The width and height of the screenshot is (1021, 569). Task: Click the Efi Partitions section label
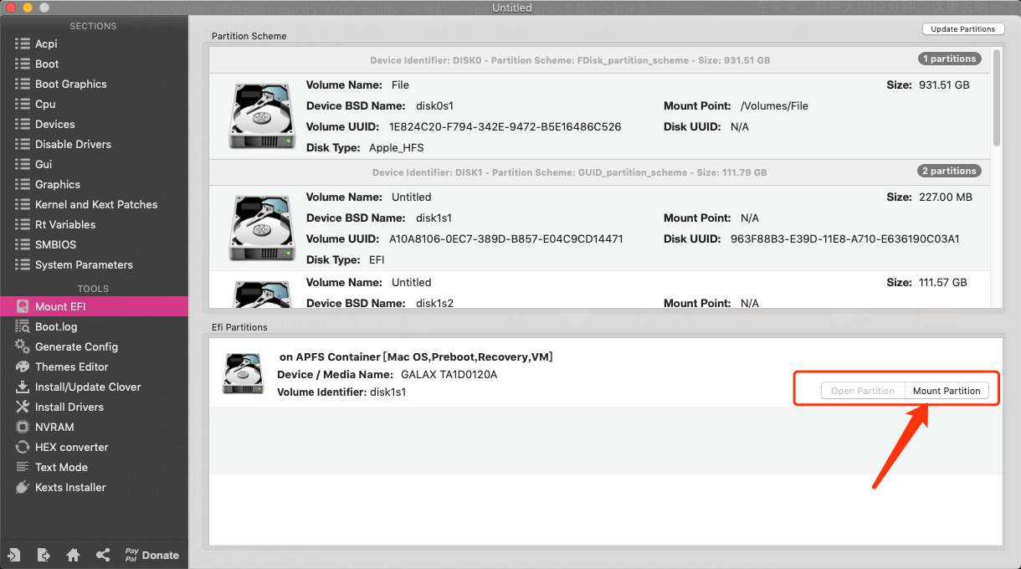[x=239, y=327]
